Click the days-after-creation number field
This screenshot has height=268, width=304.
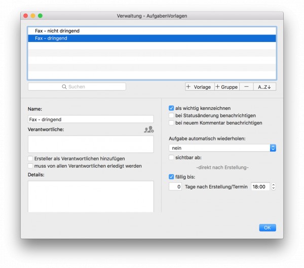click(x=175, y=186)
